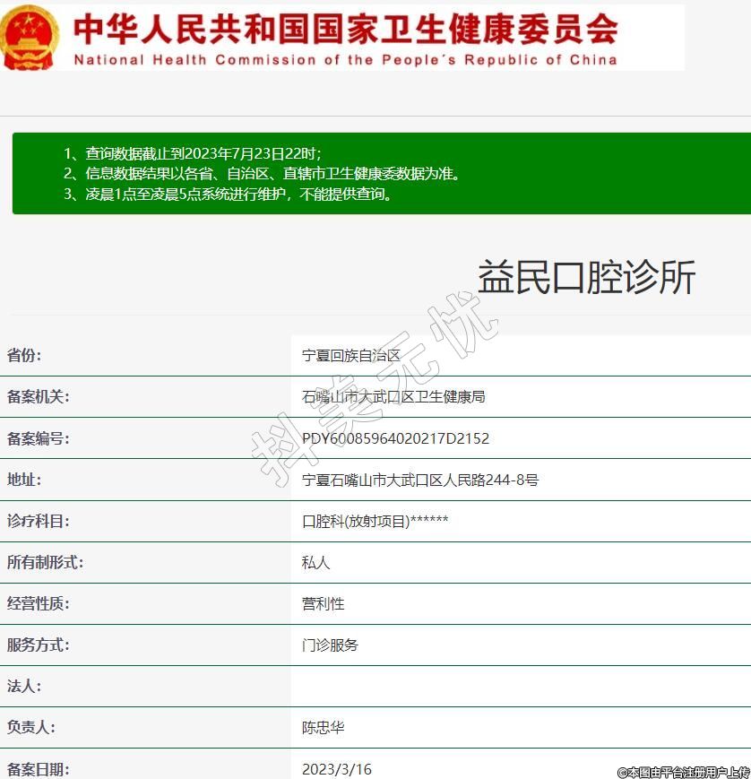Click the 营利性 business nature value

324,603
